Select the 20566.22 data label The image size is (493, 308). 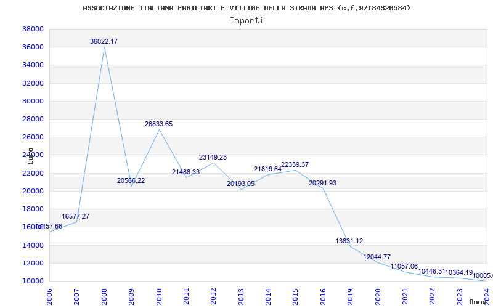pyautogui.click(x=131, y=180)
